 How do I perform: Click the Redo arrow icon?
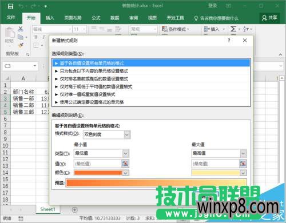tap(33, 6)
